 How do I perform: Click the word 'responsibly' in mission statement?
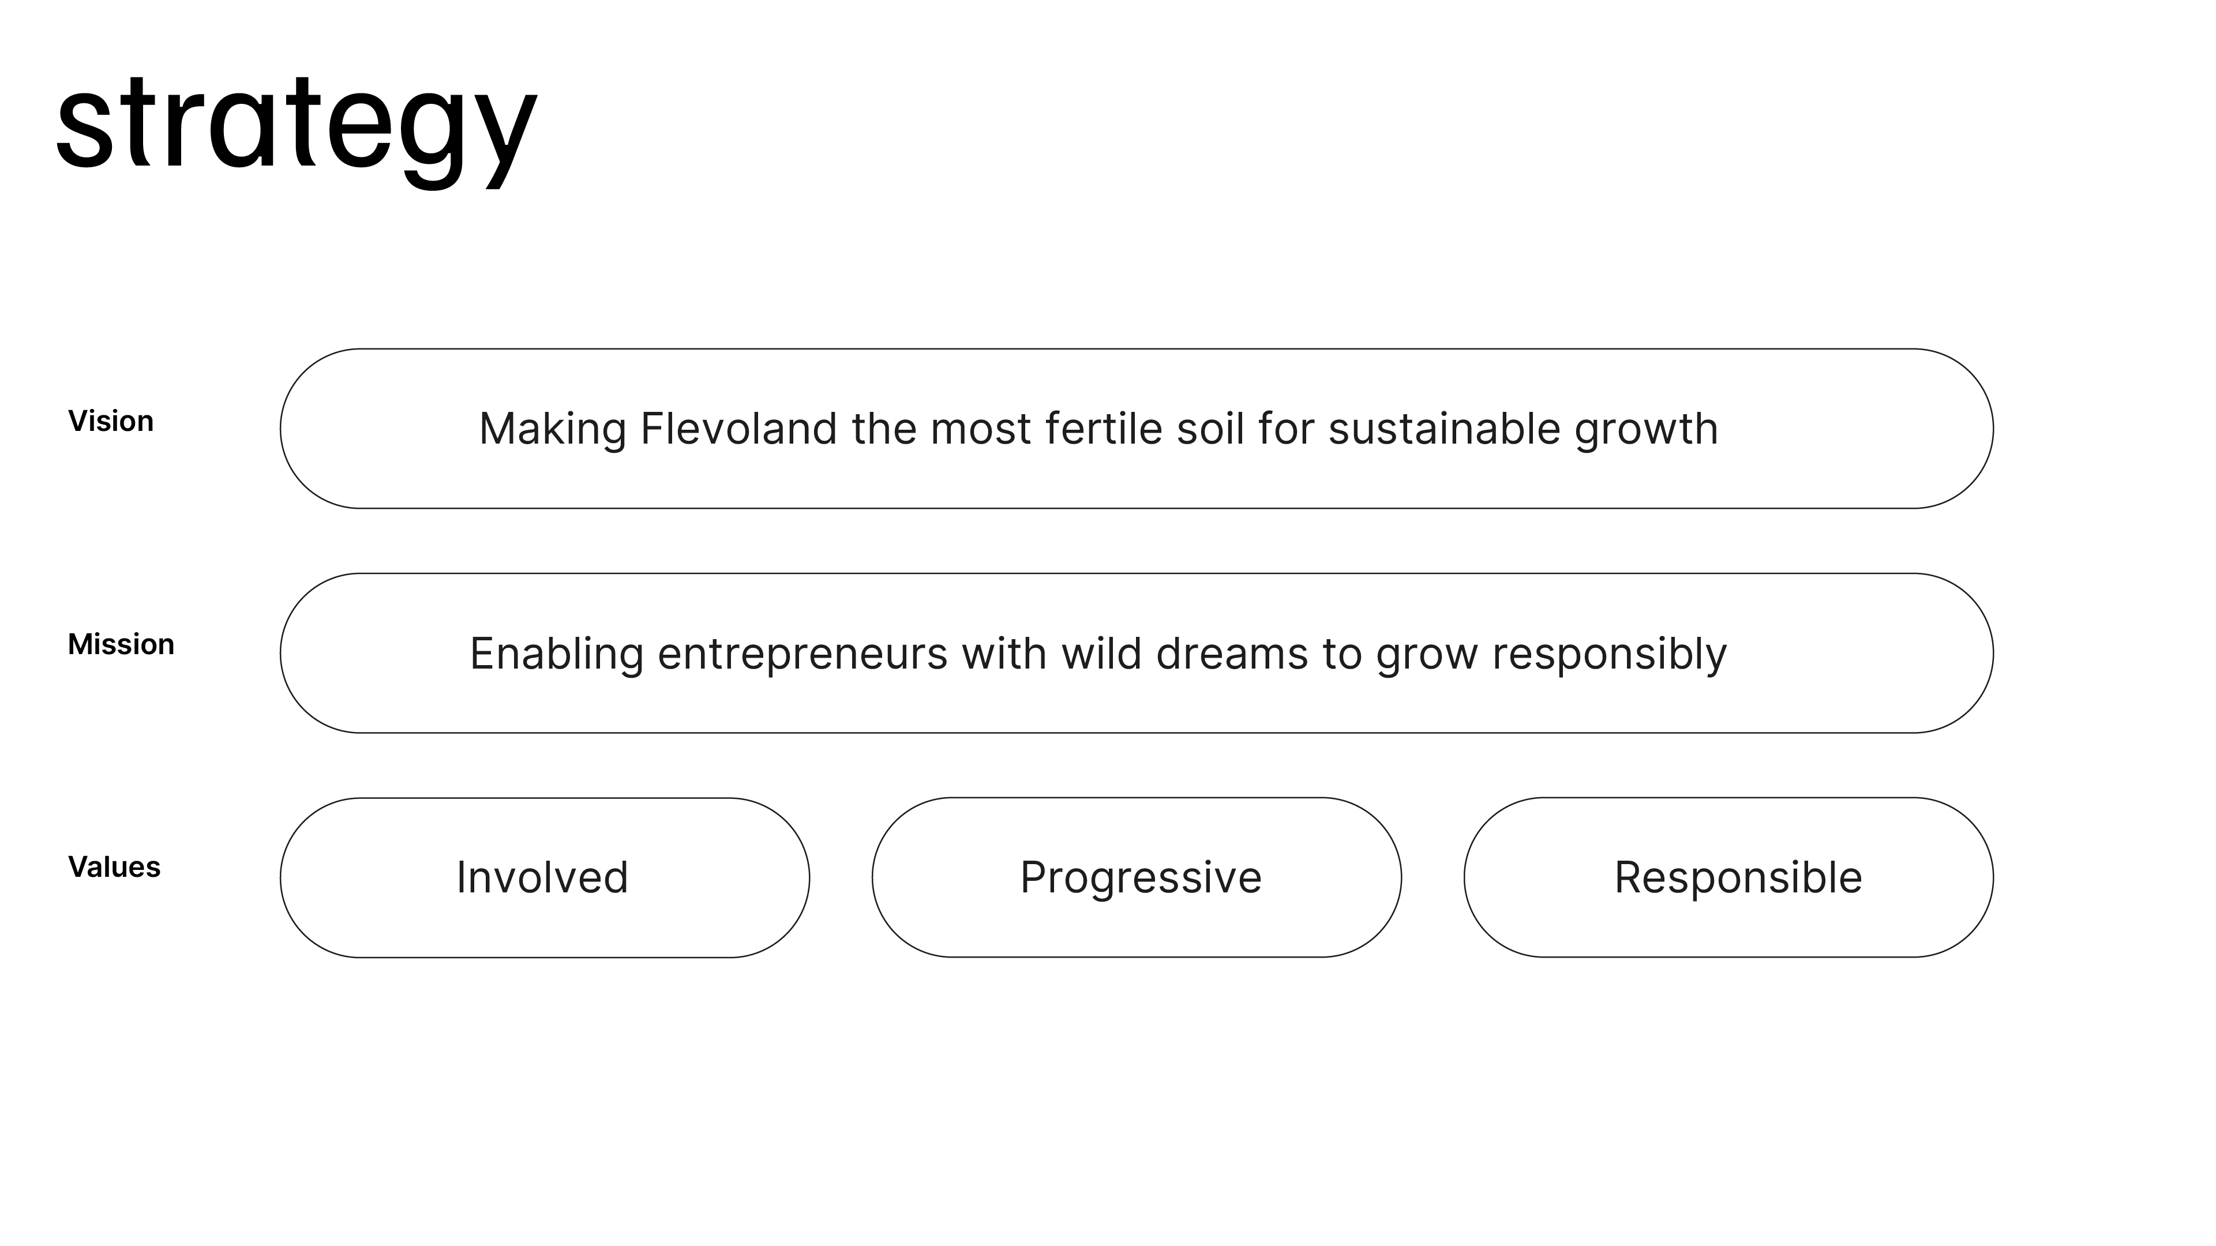(1608, 654)
